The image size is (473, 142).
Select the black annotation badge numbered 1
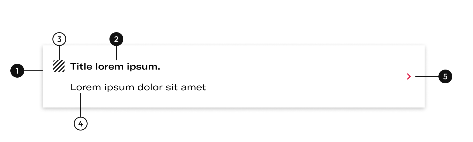(x=17, y=71)
